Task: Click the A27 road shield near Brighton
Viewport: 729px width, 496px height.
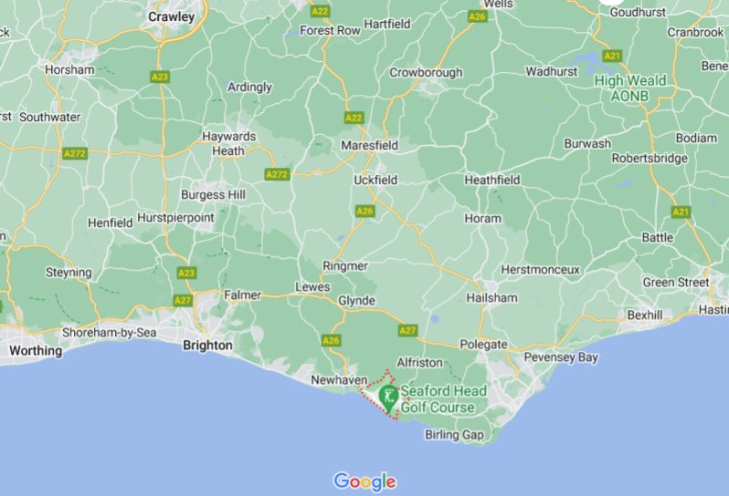Action: click(183, 301)
